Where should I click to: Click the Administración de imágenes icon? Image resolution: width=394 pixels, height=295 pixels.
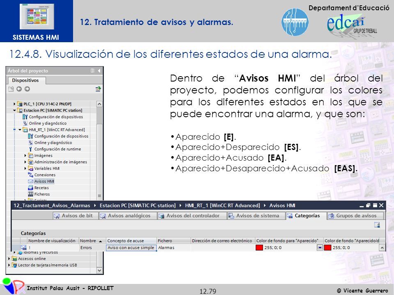[30, 162]
